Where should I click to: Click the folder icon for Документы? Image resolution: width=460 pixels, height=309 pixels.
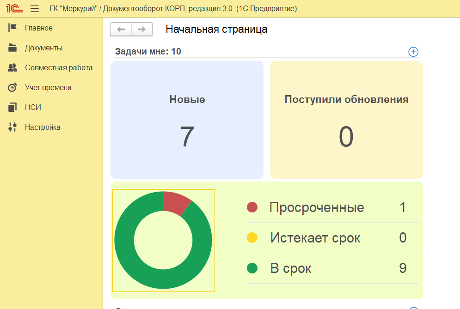click(x=12, y=48)
